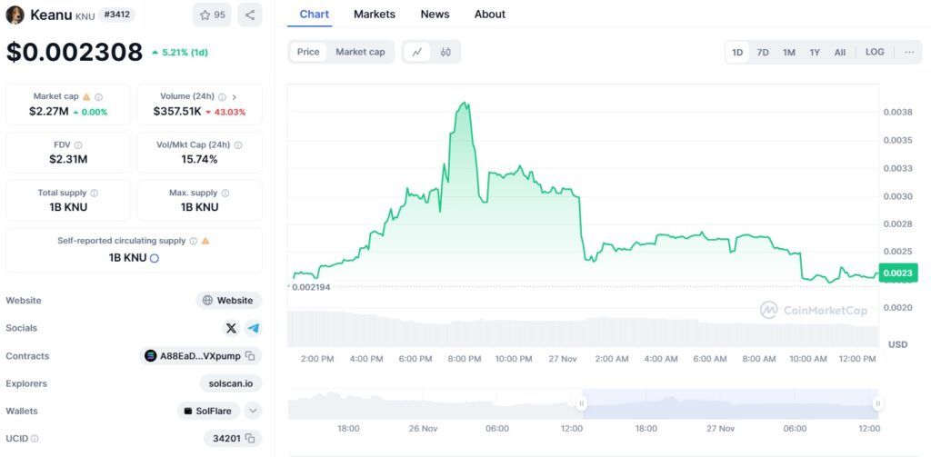Switch to candlestick chart view
This screenshot has width=931, height=457.
point(445,52)
